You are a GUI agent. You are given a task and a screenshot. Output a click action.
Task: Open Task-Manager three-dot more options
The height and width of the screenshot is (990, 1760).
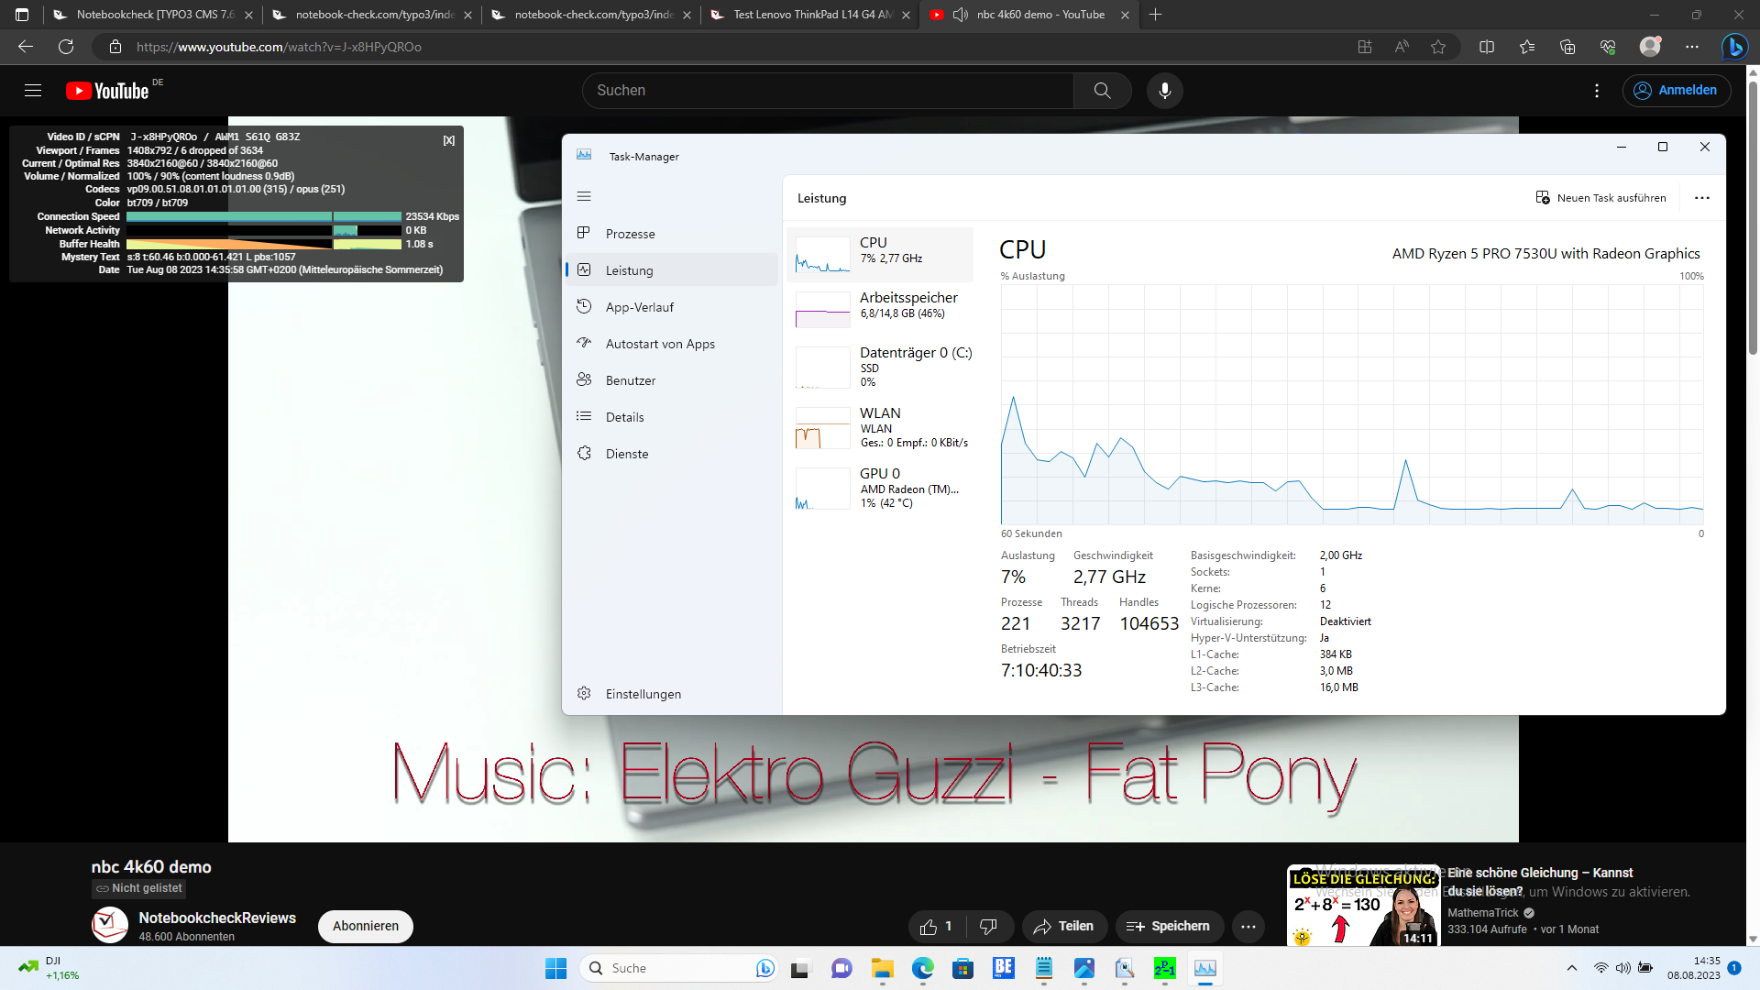1702,198
